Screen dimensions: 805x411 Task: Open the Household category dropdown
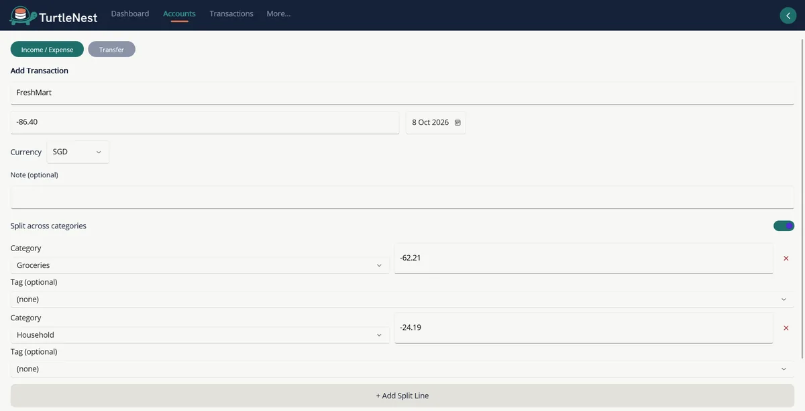click(200, 335)
